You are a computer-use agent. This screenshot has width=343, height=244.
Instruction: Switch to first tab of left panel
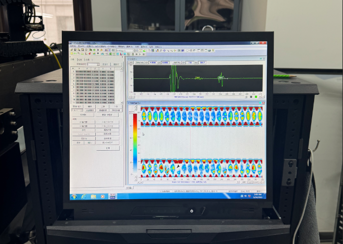coord(72,59)
